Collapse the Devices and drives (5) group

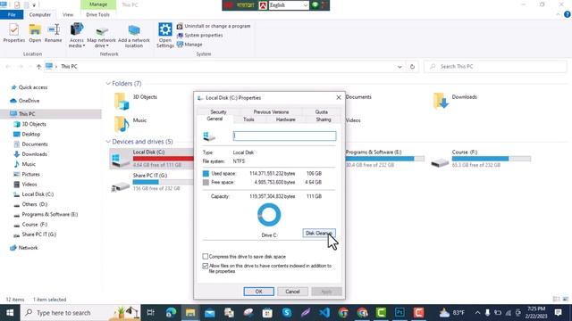coord(108,142)
